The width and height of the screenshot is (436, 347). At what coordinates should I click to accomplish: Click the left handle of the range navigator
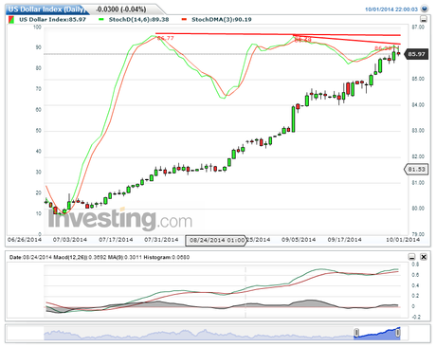coord(356,333)
